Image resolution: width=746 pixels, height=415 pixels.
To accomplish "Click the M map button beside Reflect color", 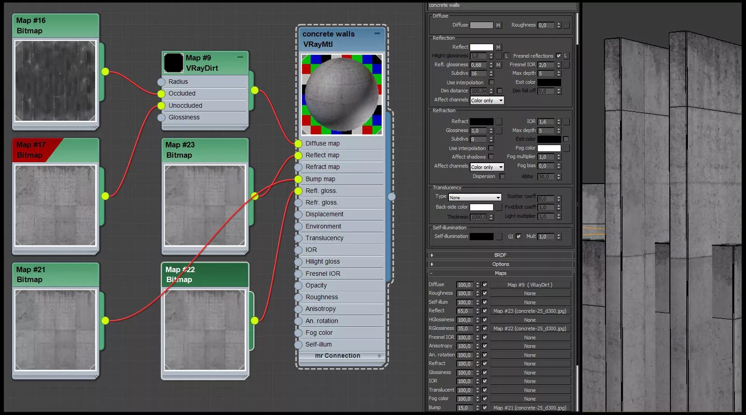I will click(x=499, y=47).
